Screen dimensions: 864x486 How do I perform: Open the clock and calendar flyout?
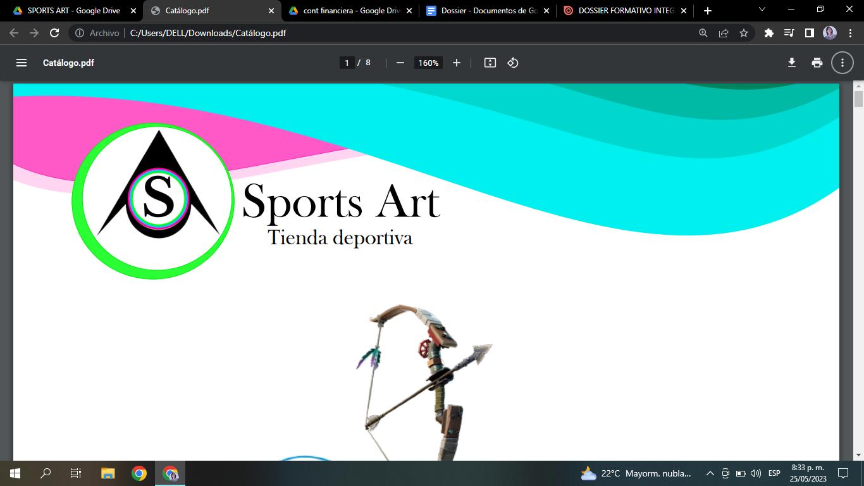[x=808, y=473]
